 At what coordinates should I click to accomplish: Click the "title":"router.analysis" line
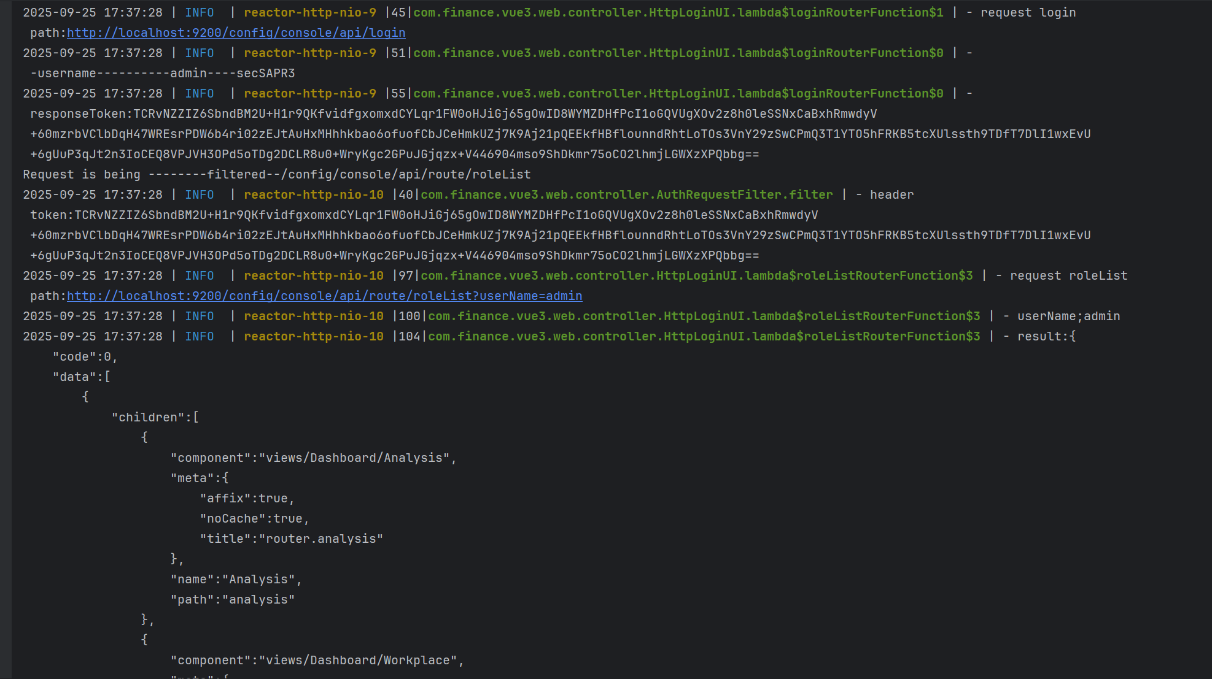[x=291, y=539]
